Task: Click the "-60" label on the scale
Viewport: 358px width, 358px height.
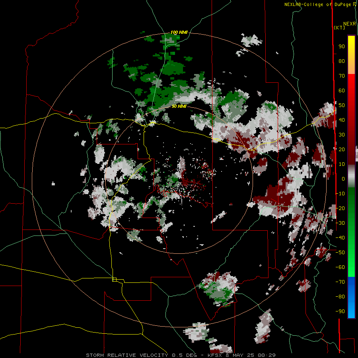Action: tap(340, 267)
